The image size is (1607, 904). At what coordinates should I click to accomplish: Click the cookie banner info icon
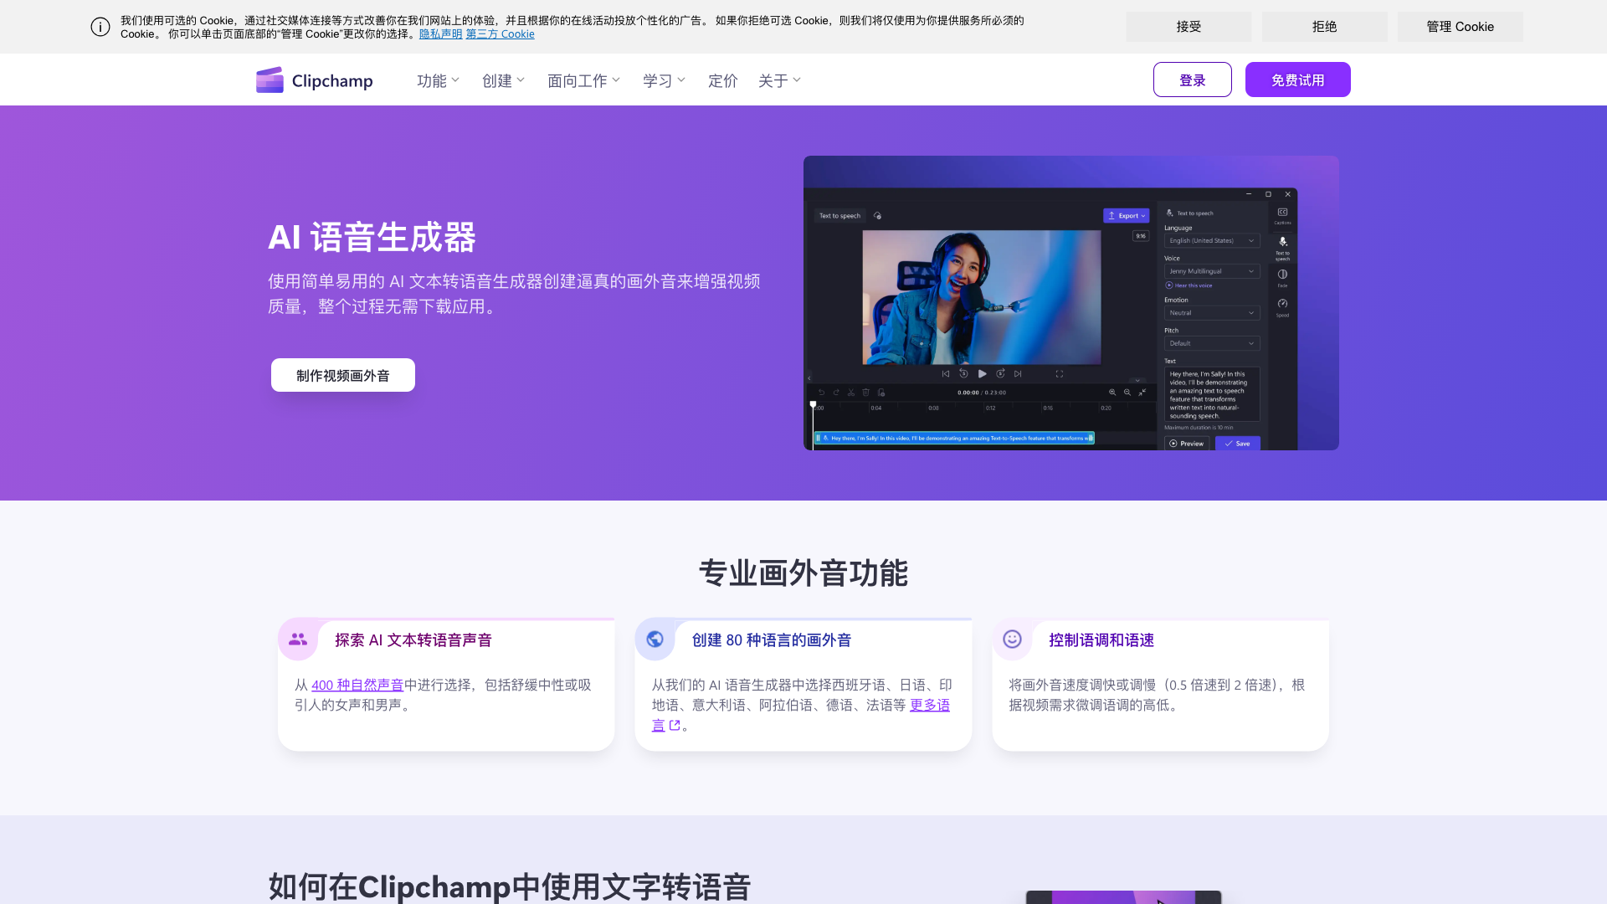coord(100,27)
